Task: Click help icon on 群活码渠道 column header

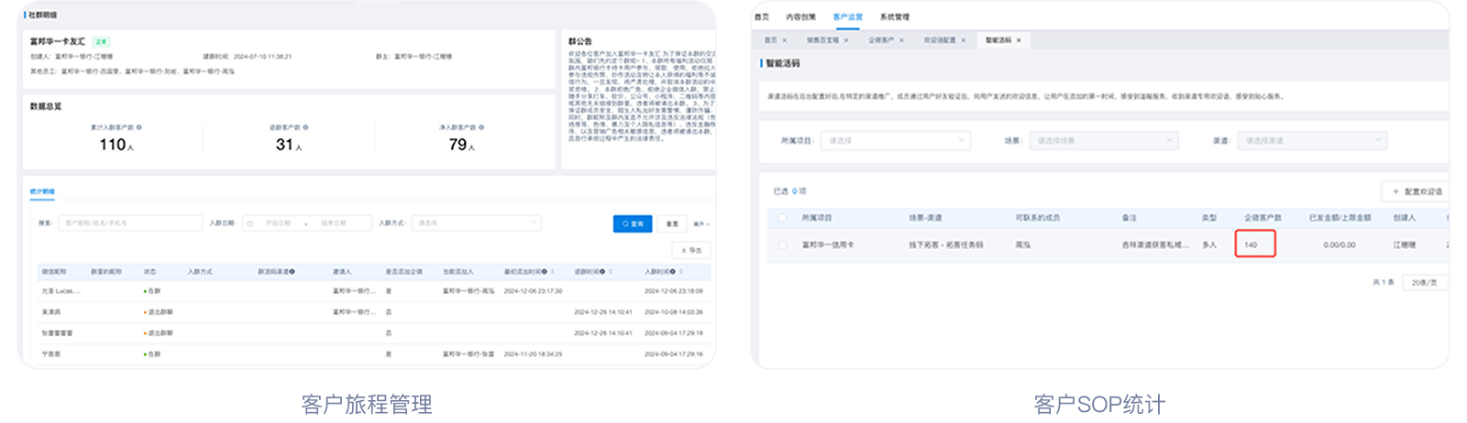Action: 292,272
